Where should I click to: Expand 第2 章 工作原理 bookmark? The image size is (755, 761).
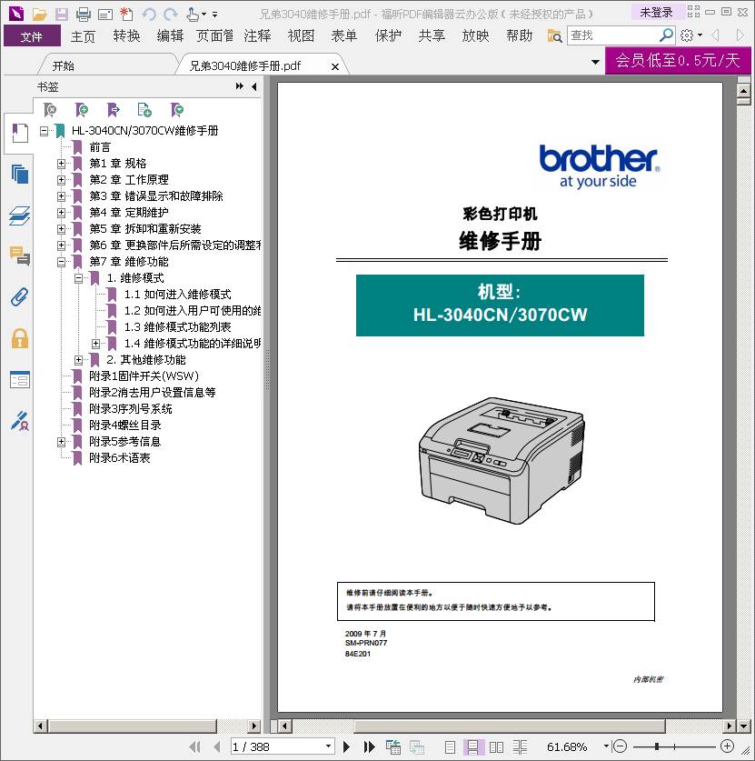tap(61, 180)
